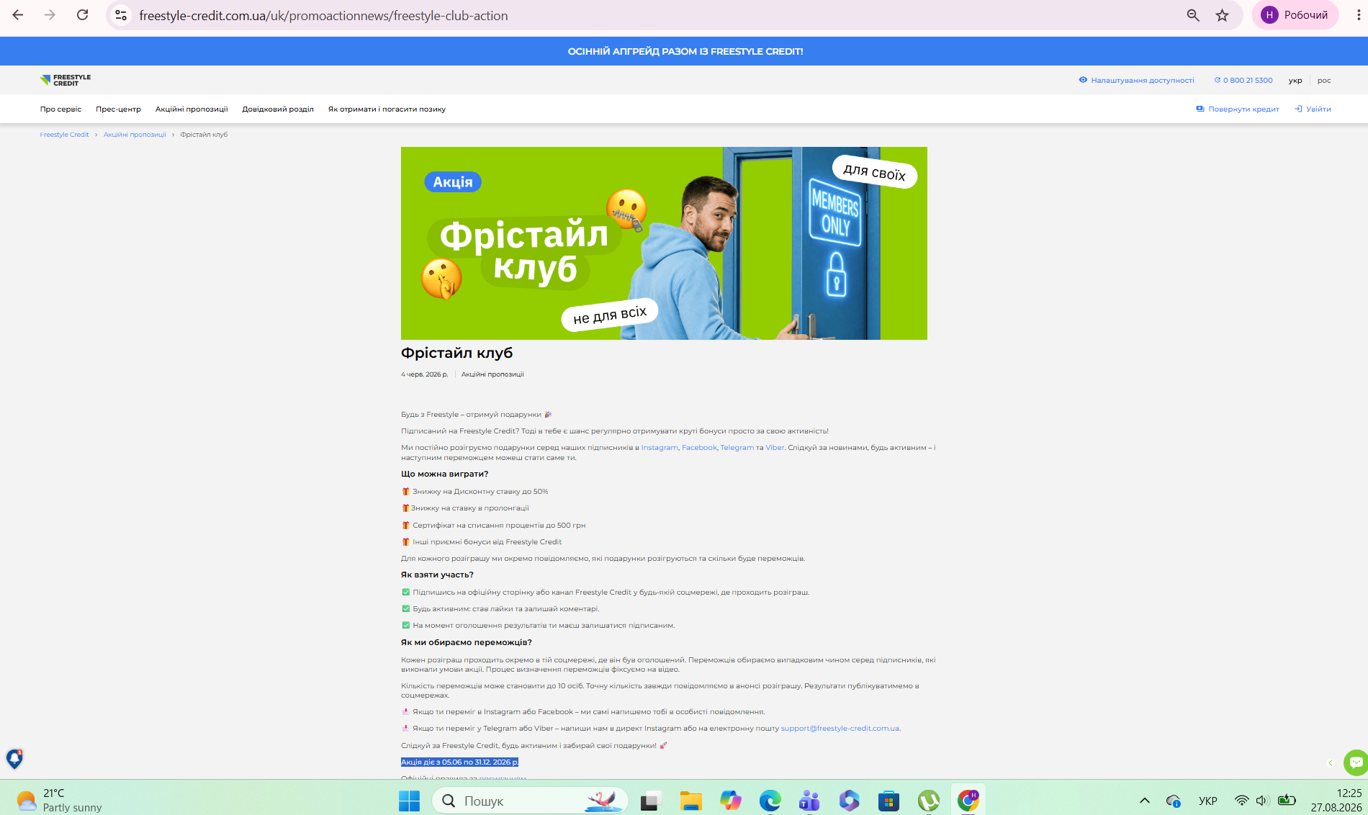Viewport: 1368px width, 815px height.
Task: Open Copilot from the taskbar
Action: pos(731,801)
